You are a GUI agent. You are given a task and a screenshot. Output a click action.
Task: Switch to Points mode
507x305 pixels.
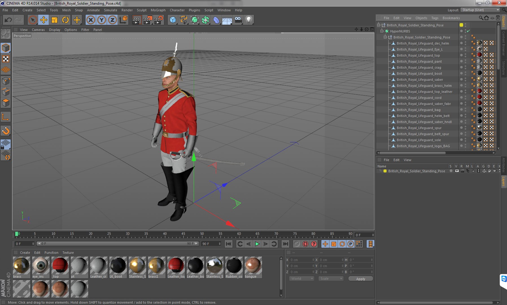click(6, 81)
